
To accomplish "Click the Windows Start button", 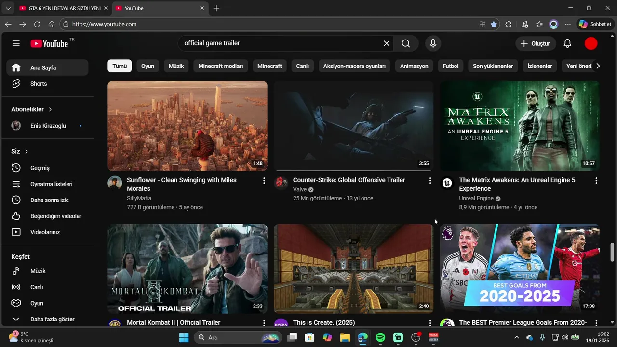I will [x=184, y=337].
